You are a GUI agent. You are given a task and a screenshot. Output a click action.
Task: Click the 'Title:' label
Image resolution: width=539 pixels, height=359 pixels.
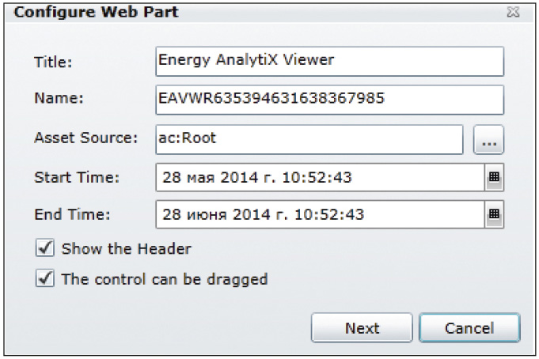click(x=53, y=62)
